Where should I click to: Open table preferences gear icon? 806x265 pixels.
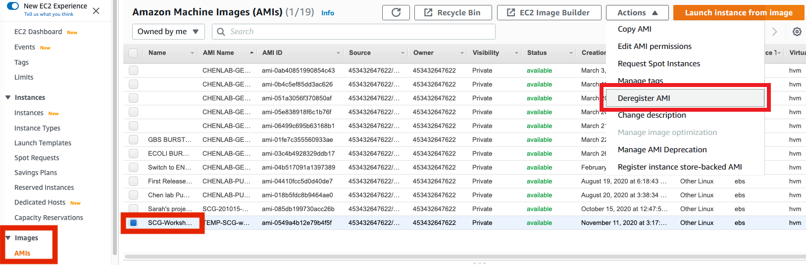click(797, 32)
